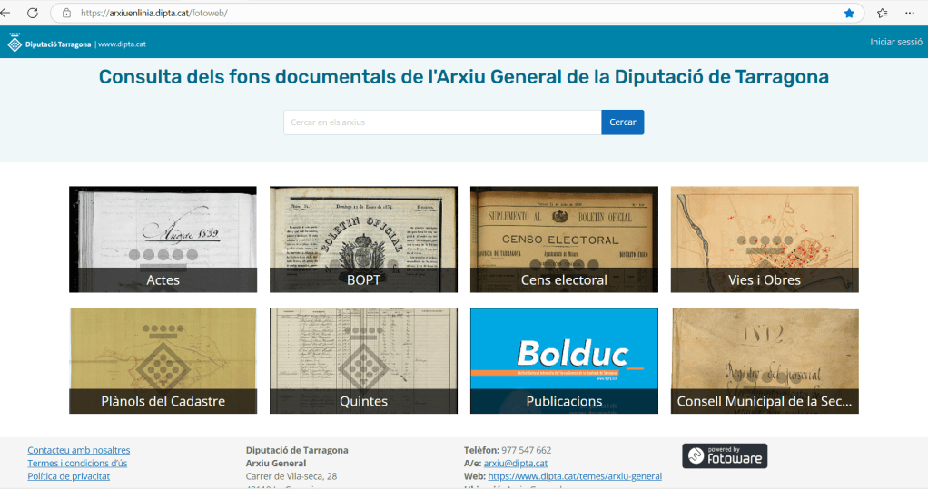The image size is (928, 489).
Task: Click the browser back arrow
Action: coord(6,13)
